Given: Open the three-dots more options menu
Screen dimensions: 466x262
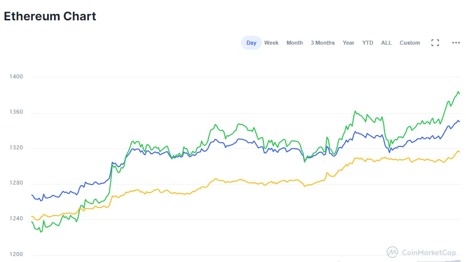Looking at the screenshot, I should coord(456,43).
